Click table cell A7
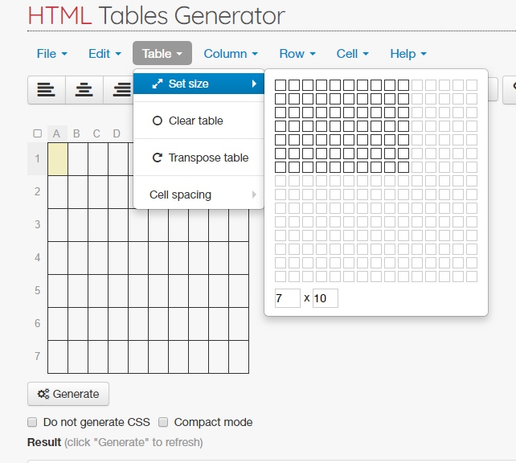The image size is (516, 463). 58,357
